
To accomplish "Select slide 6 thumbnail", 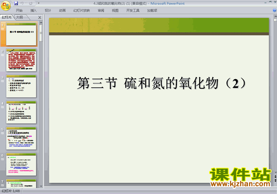I will [21, 164].
